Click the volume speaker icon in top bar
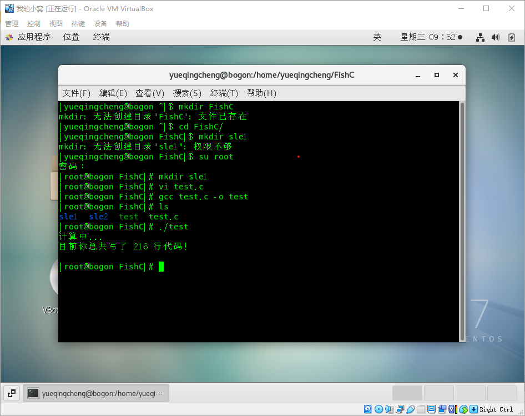The image size is (525, 416). click(496, 37)
